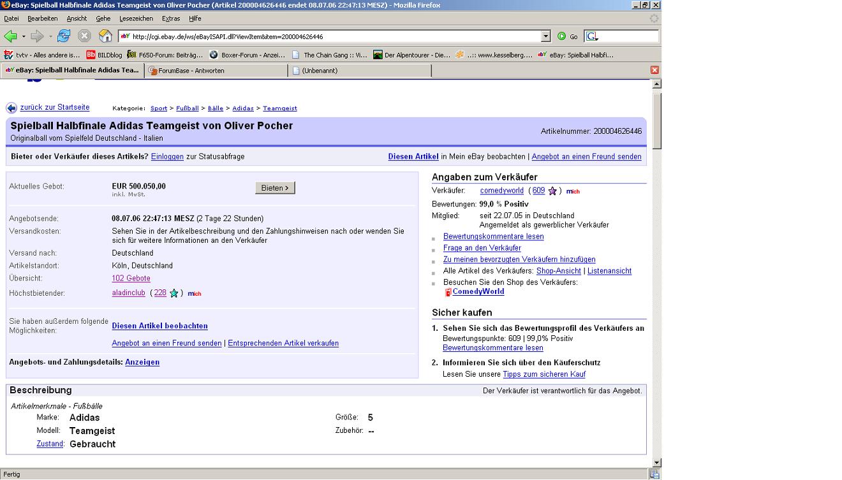The image size is (842, 480).
Task: Open the Ansicht menu
Action: (77, 18)
